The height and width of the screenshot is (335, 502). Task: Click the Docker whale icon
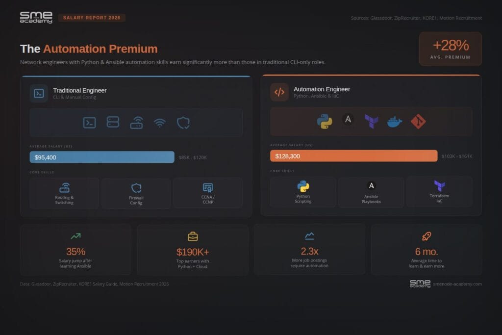click(395, 122)
